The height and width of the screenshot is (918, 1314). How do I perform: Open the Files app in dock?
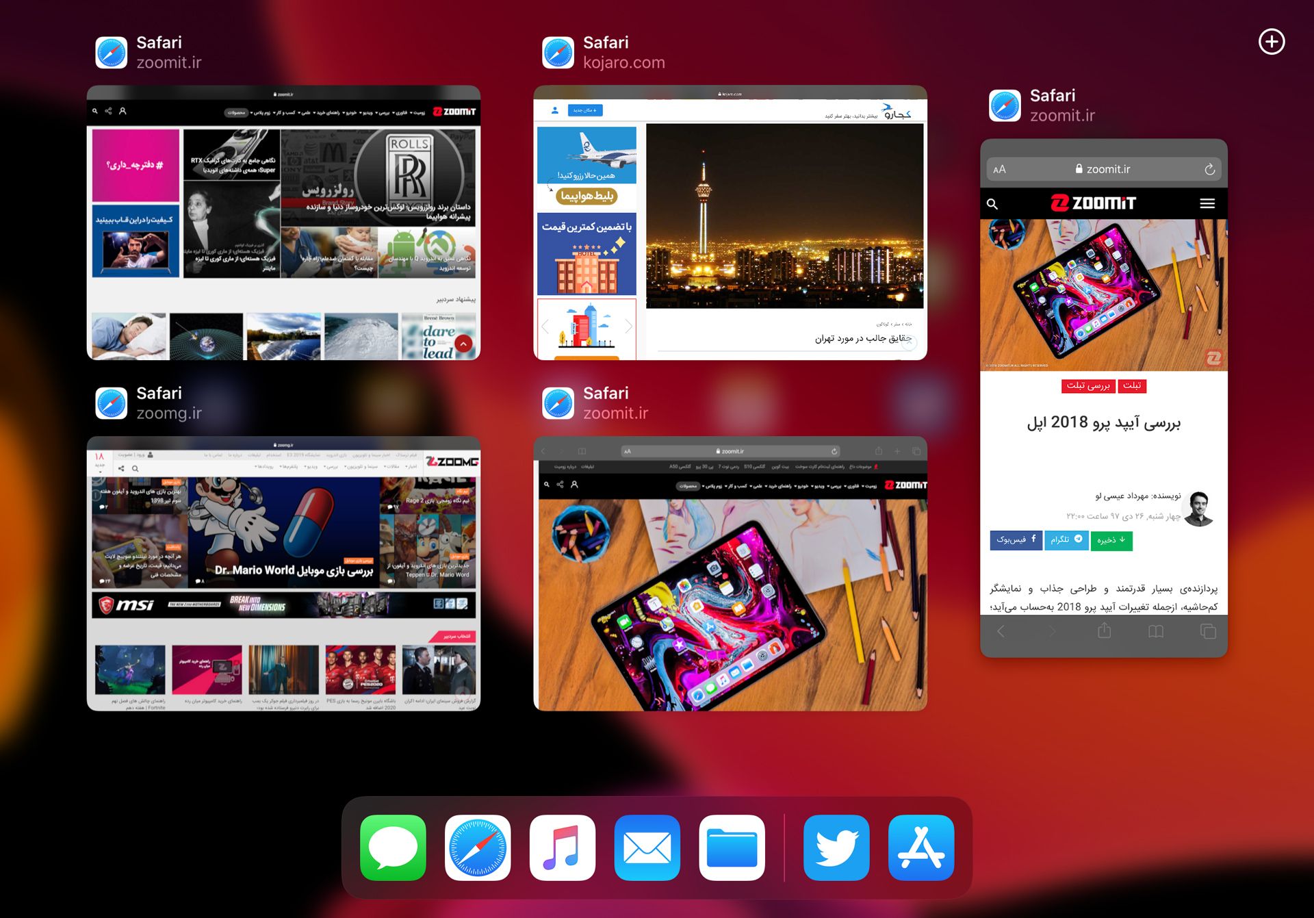[732, 847]
